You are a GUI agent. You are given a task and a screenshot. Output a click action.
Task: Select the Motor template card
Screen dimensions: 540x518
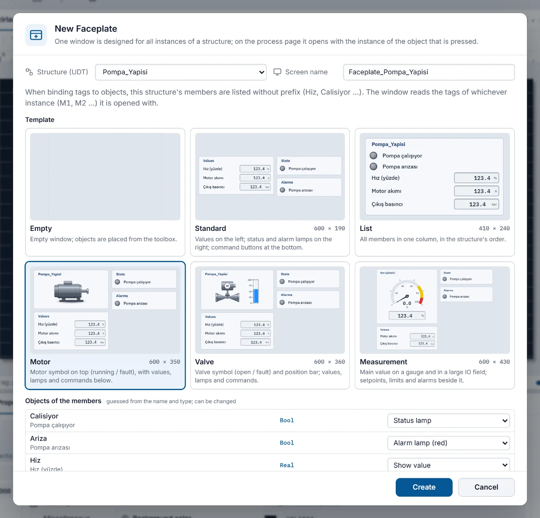(105, 325)
